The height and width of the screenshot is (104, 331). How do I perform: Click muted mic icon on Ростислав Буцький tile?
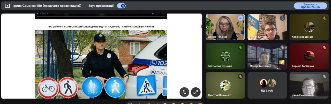(240, 47)
